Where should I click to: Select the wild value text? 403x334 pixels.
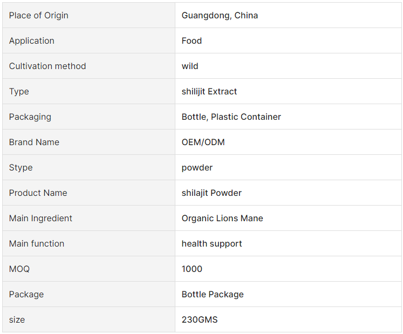[190, 66]
